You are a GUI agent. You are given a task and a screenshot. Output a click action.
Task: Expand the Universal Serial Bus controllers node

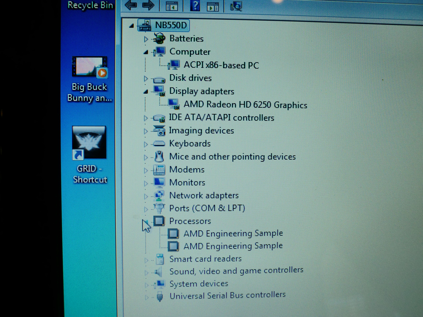coord(146,297)
